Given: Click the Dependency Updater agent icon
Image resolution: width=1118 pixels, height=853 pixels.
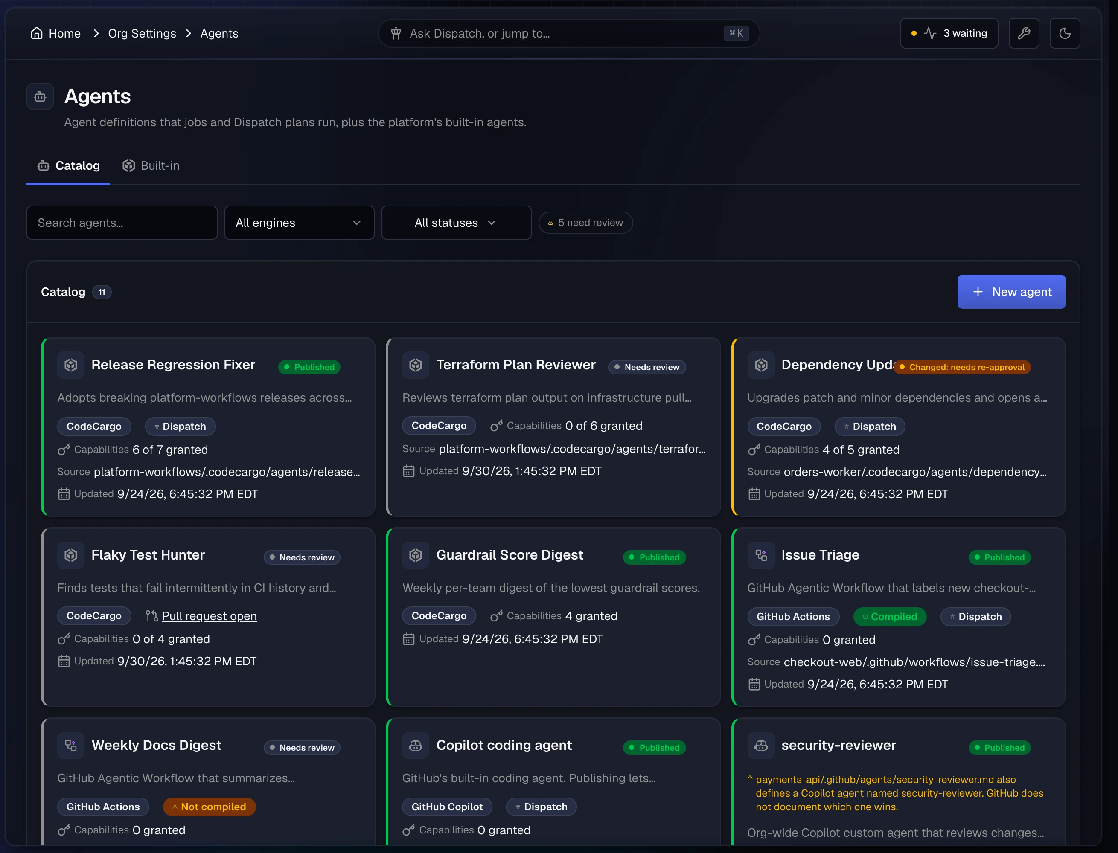Looking at the screenshot, I should 760,365.
